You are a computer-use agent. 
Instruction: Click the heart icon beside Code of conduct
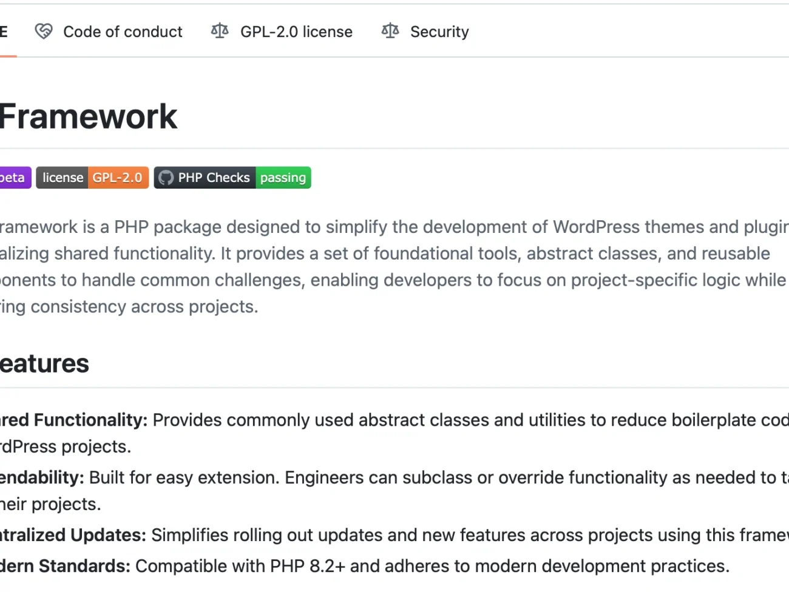coord(44,31)
